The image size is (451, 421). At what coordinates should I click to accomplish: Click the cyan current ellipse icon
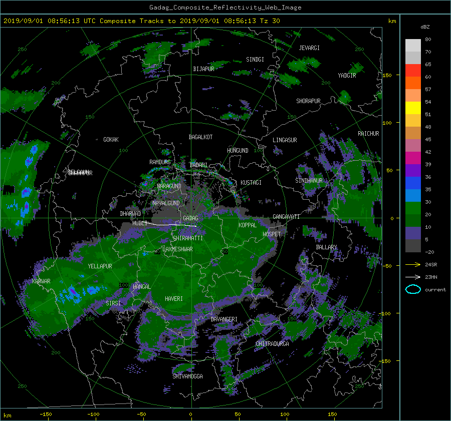(x=413, y=289)
